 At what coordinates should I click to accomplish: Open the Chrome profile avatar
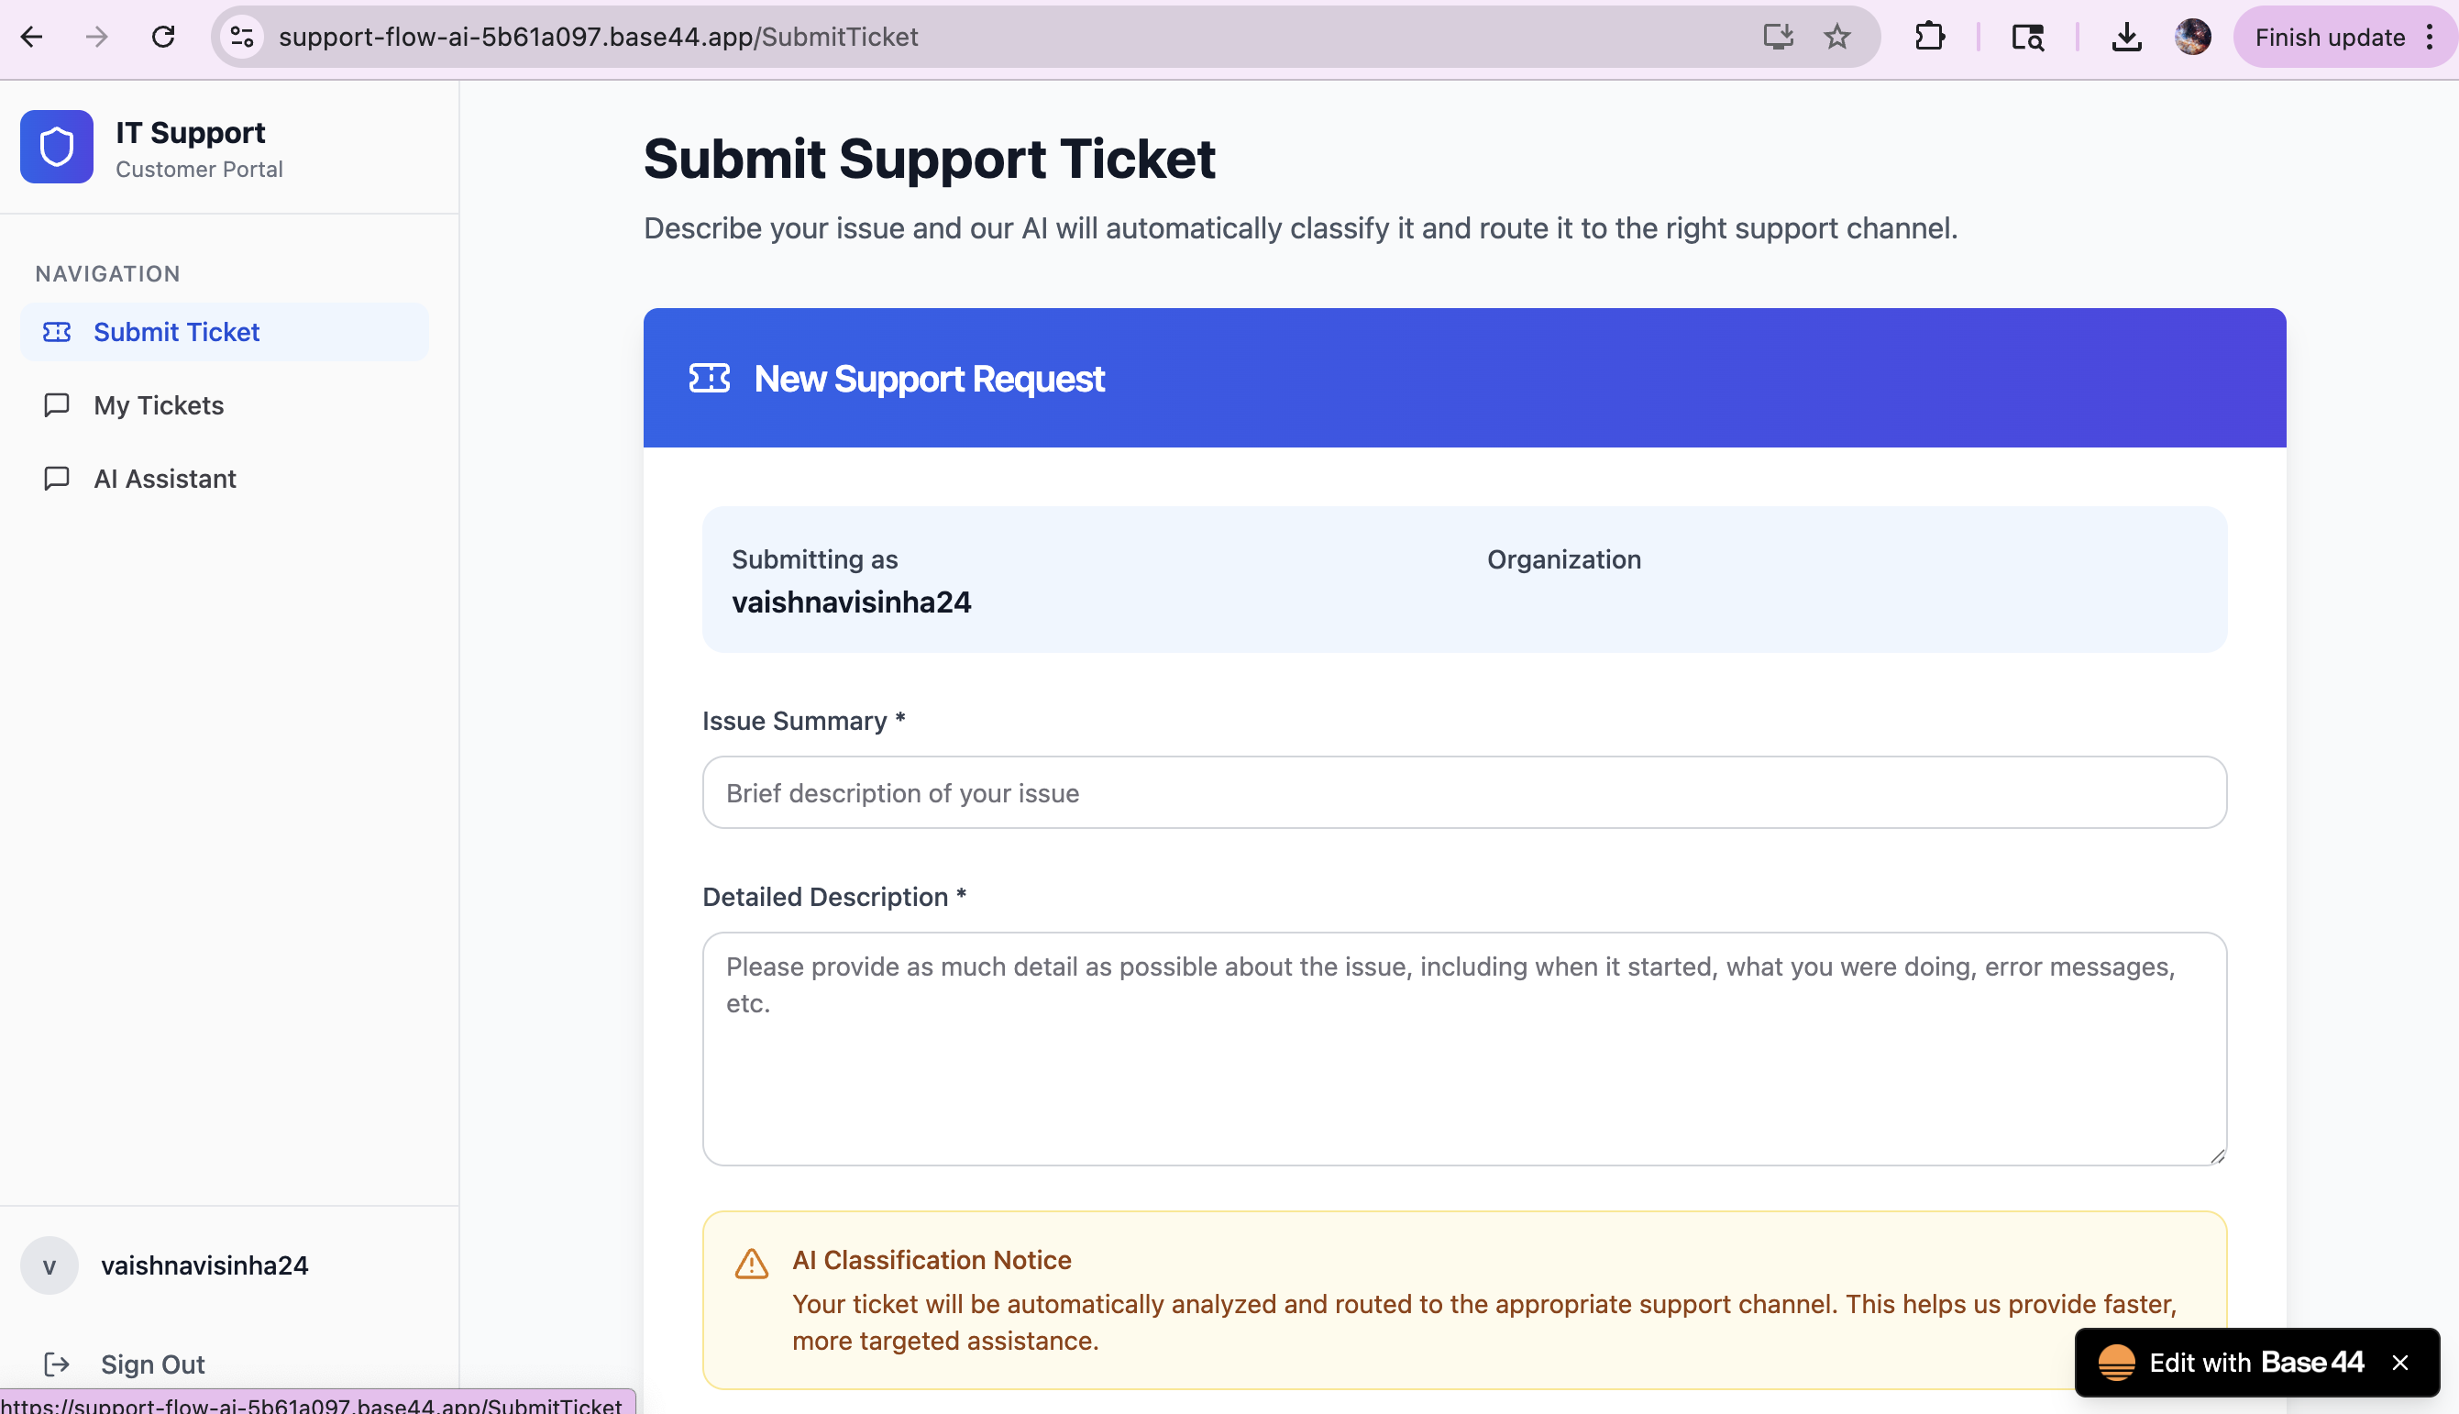(x=2192, y=37)
